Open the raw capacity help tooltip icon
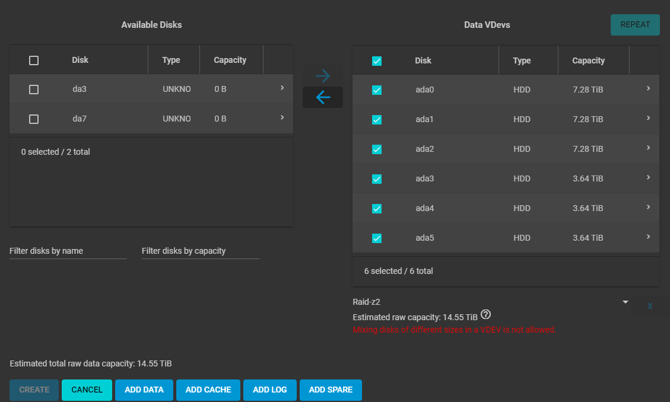The height and width of the screenshot is (402, 670). coord(486,315)
